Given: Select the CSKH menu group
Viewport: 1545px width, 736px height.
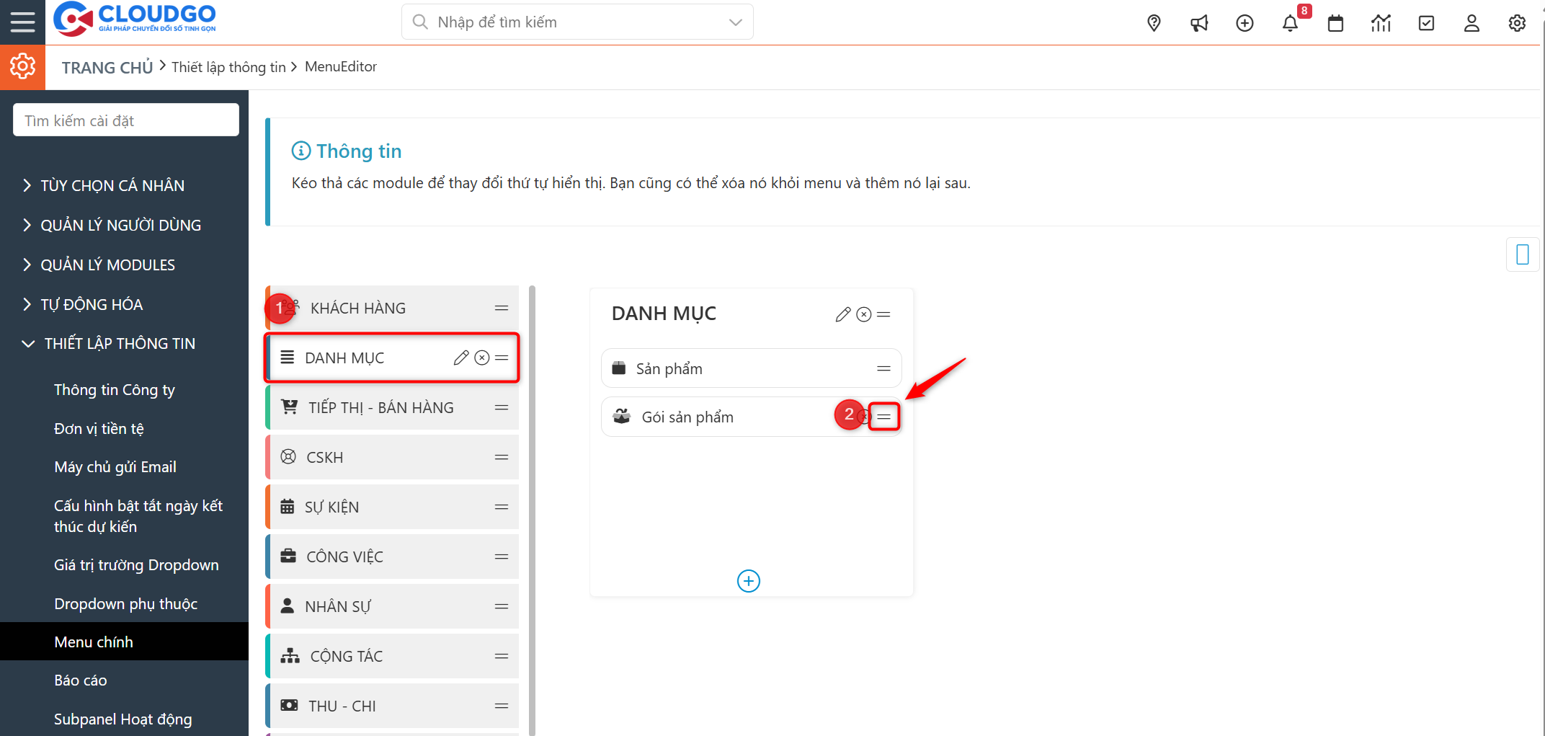Looking at the screenshot, I should (324, 458).
